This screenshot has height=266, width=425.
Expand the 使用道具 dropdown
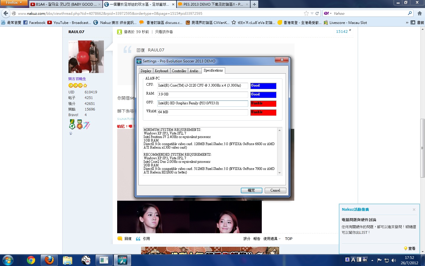coord(272,239)
